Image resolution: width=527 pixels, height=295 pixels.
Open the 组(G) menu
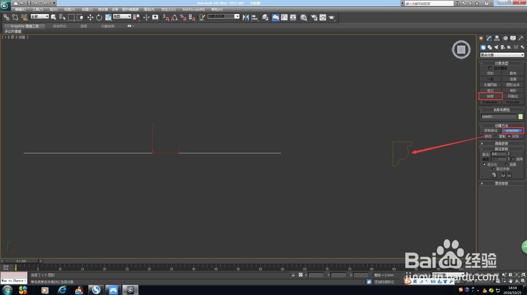[x=54, y=9]
